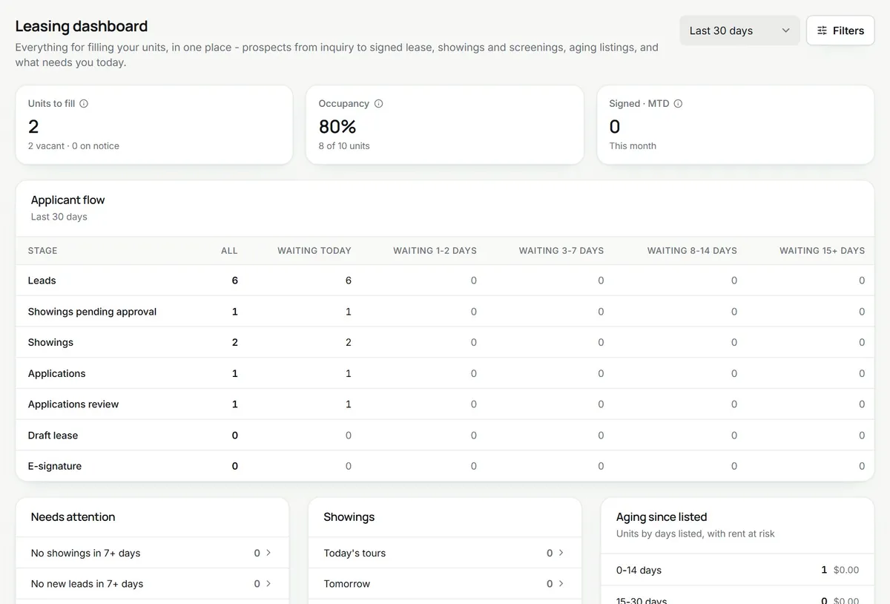Select the Applications review row
Screen dimensions: 890x604
tap(445, 404)
